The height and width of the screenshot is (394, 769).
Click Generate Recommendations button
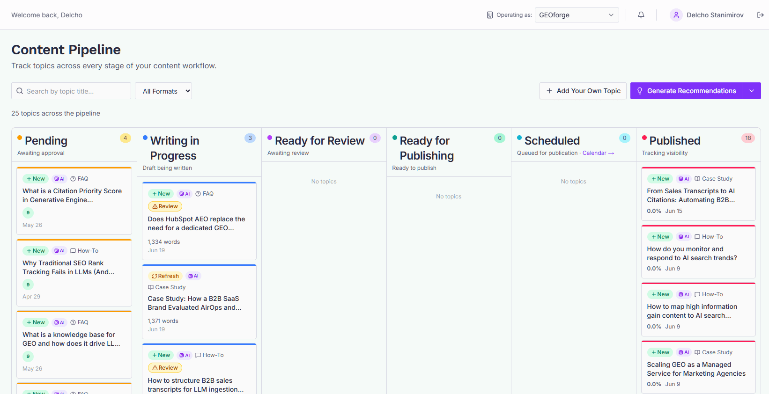point(687,91)
